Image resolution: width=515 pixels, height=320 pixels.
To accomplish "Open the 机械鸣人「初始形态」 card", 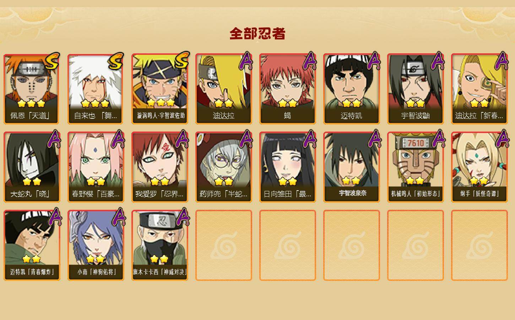I will pos(416,167).
